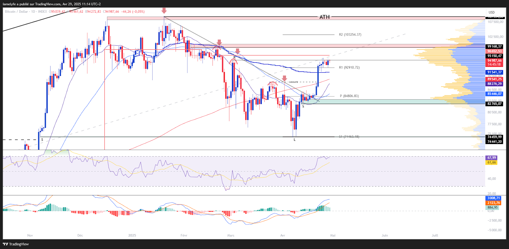Screen dimensions: 509x249
Task: Click the blue MACD value 3 008,71 label
Action: (x=493, y=198)
